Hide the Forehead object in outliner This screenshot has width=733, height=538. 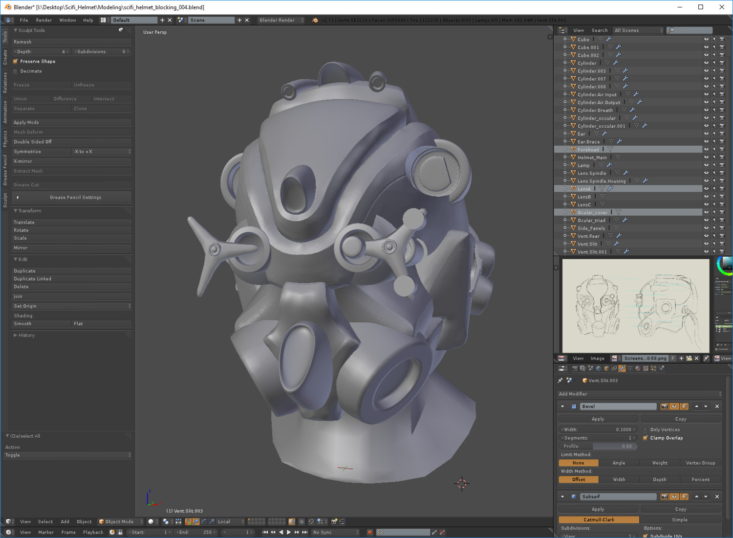point(706,149)
